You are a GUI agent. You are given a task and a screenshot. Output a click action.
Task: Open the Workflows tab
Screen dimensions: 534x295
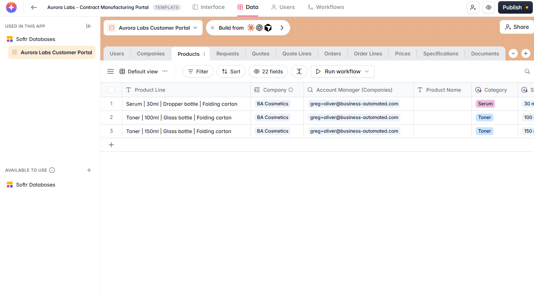pyautogui.click(x=326, y=7)
